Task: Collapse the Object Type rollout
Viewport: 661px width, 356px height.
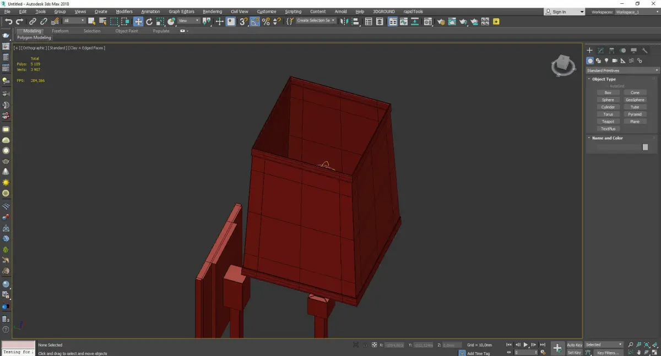Action: (604, 79)
